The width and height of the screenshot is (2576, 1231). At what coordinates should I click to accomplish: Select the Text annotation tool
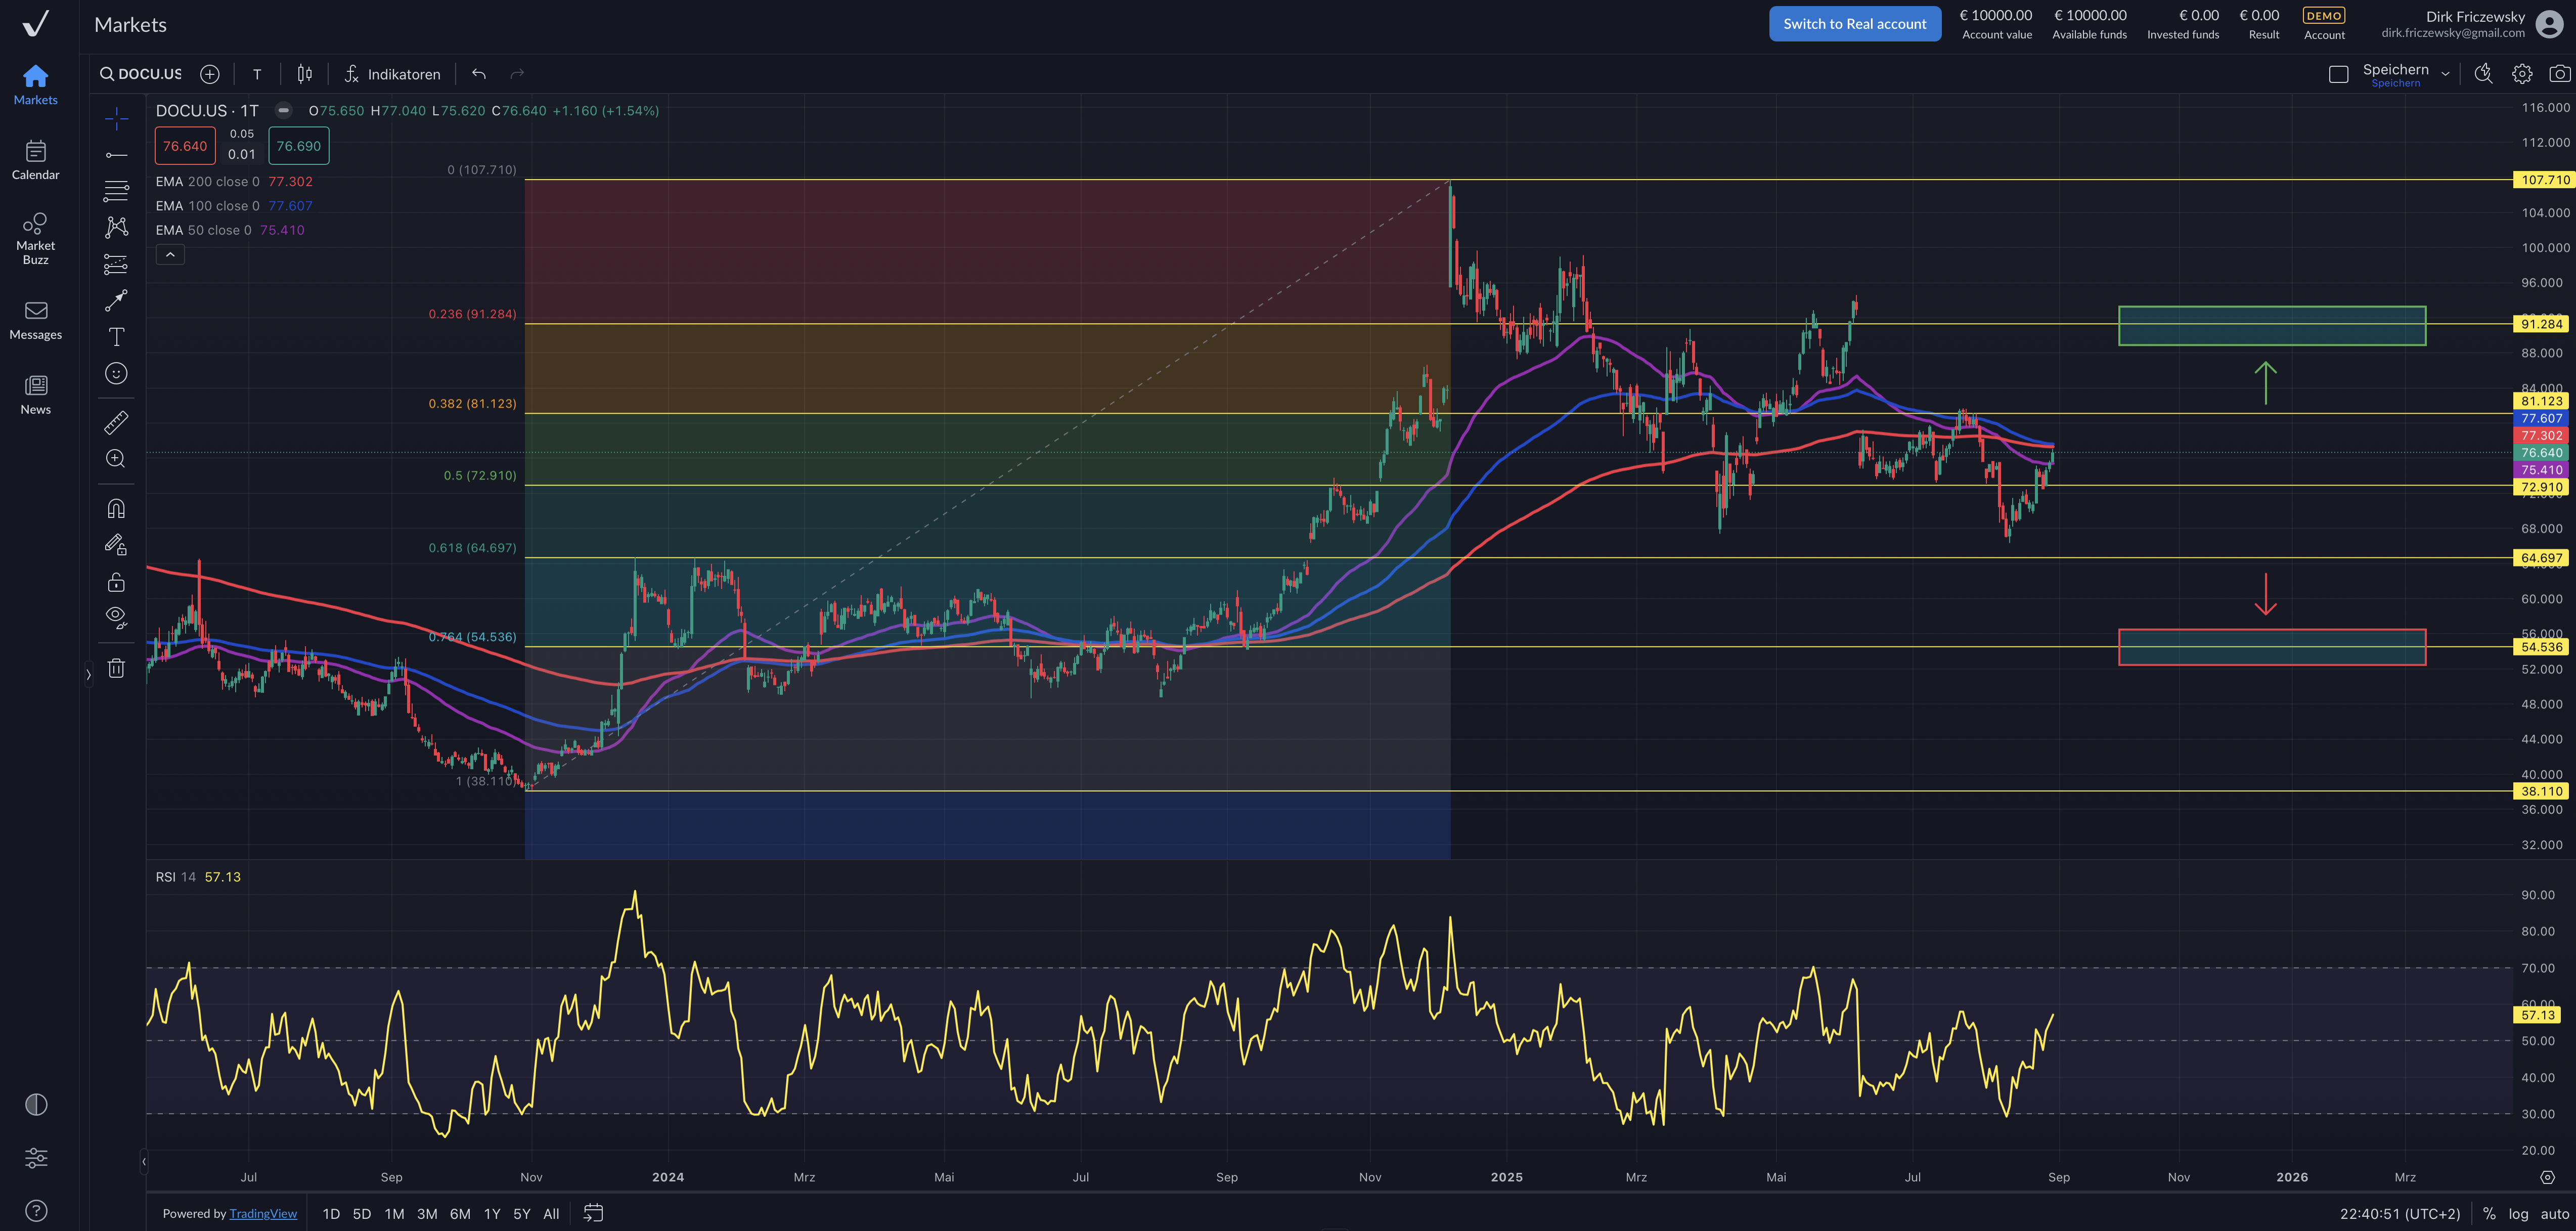pos(116,337)
